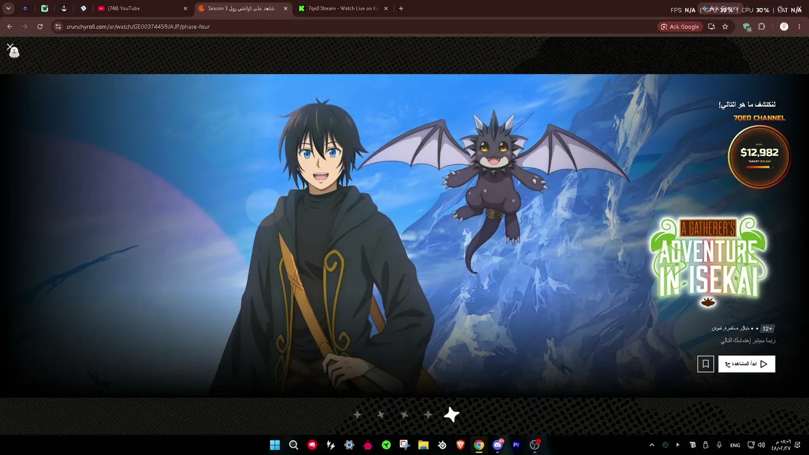Screen dimensions: 809x455
Task: Open the green extension with badge 10
Action: click(x=747, y=27)
